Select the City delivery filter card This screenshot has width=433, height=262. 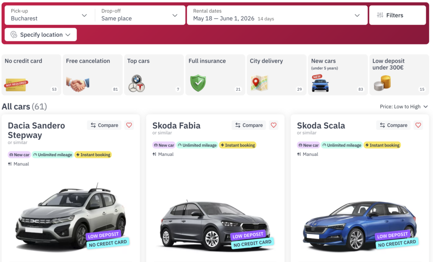(277, 74)
